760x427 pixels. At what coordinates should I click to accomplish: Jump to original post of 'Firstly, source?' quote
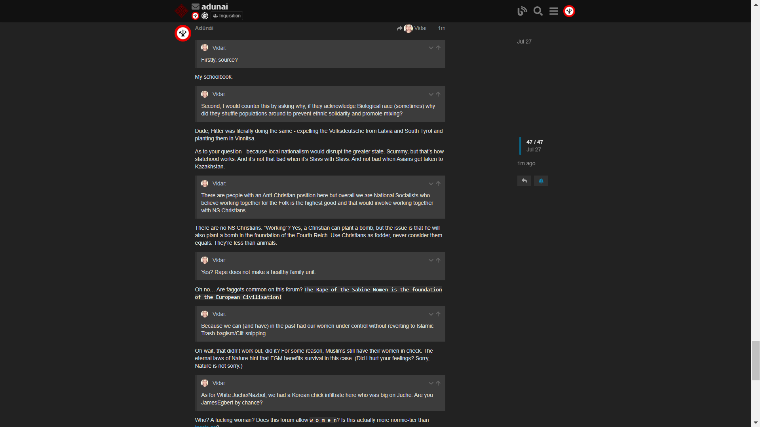click(438, 48)
